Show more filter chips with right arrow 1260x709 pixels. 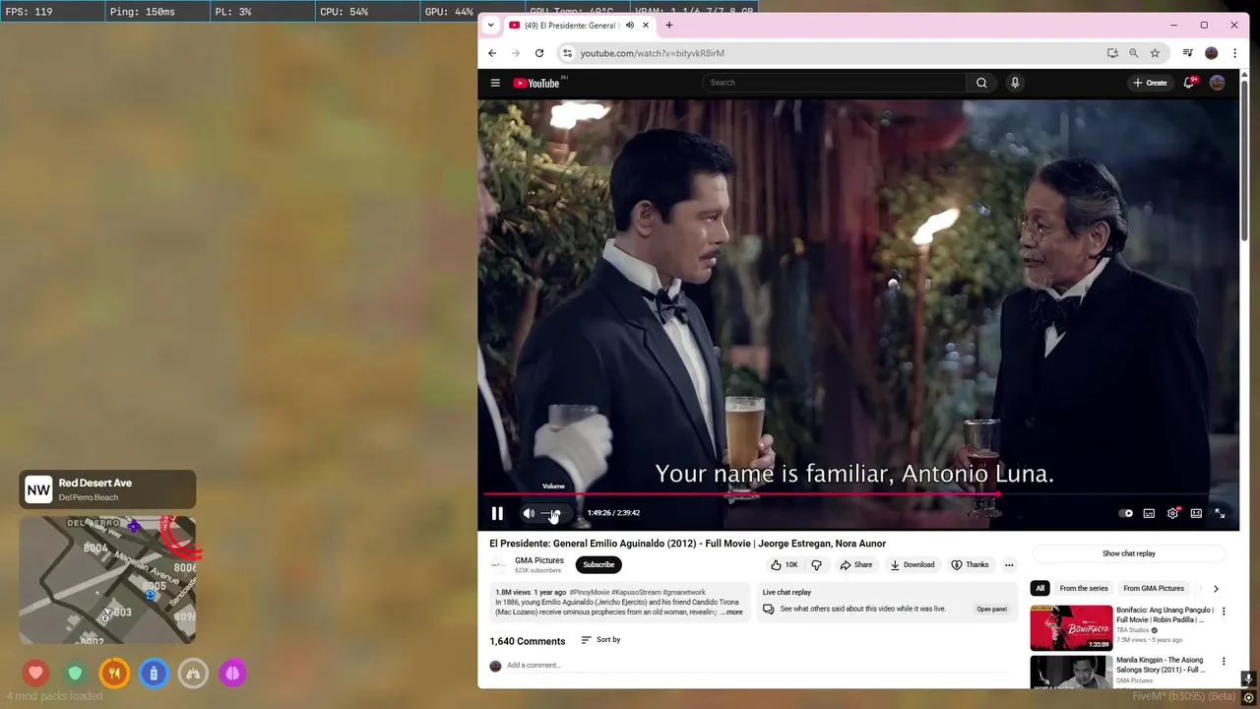[1216, 589]
